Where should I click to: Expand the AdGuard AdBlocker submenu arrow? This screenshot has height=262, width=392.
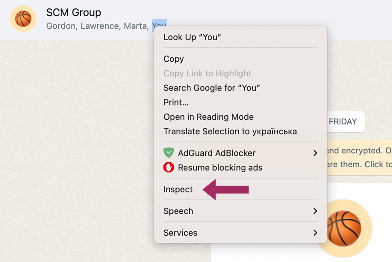coord(315,153)
